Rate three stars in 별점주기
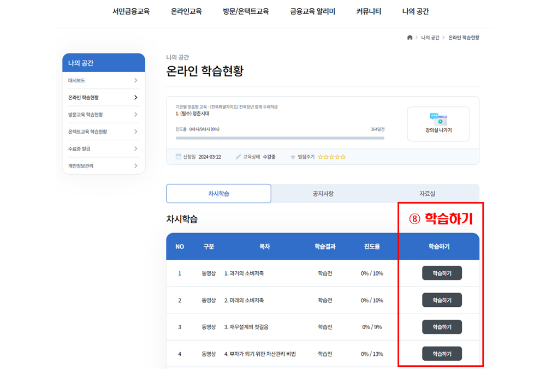Viewport: 546px width, 369px height. (x=332, y=157)
